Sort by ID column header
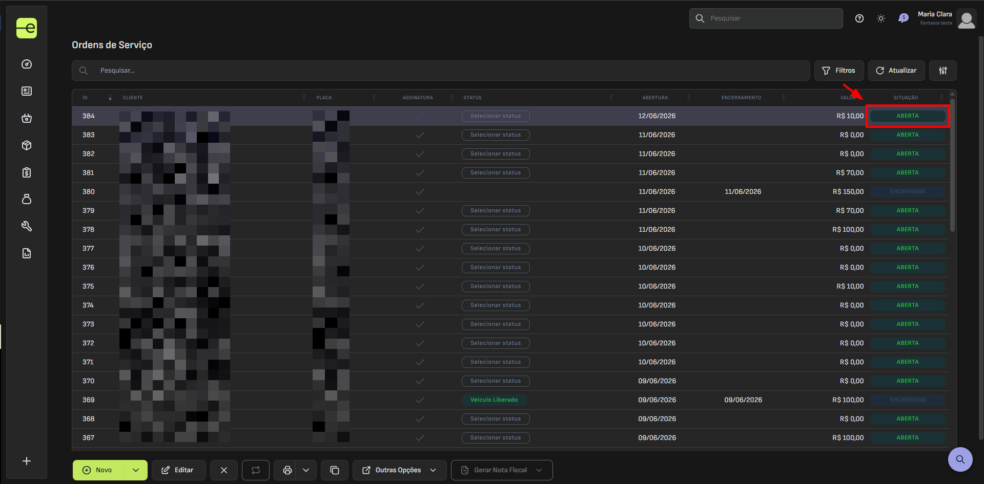Viewport: 984px width, 484px height. pos(96,98)
